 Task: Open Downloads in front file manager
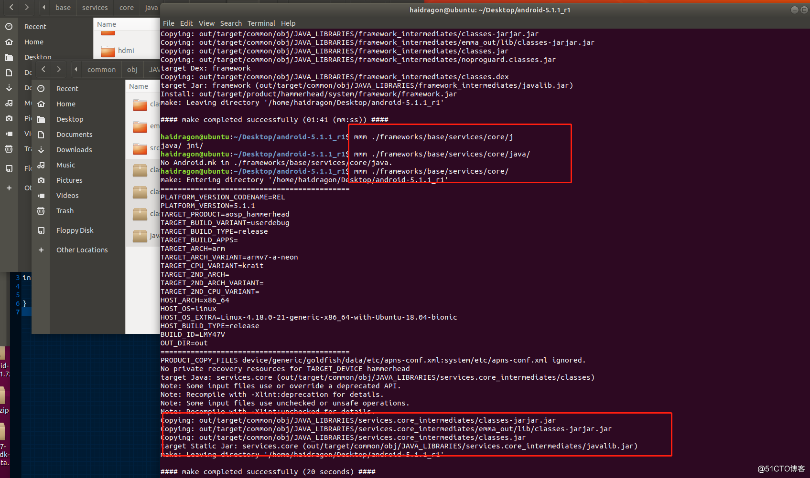[x=74, y=150]
